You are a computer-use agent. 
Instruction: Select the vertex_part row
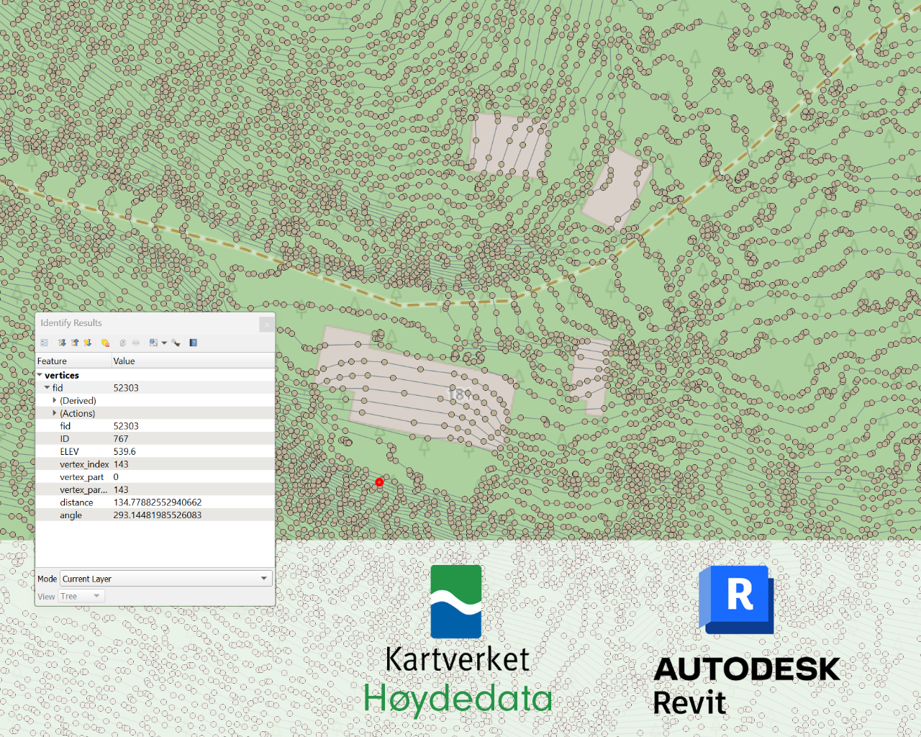pyautogui.click(x=155, y=477)
